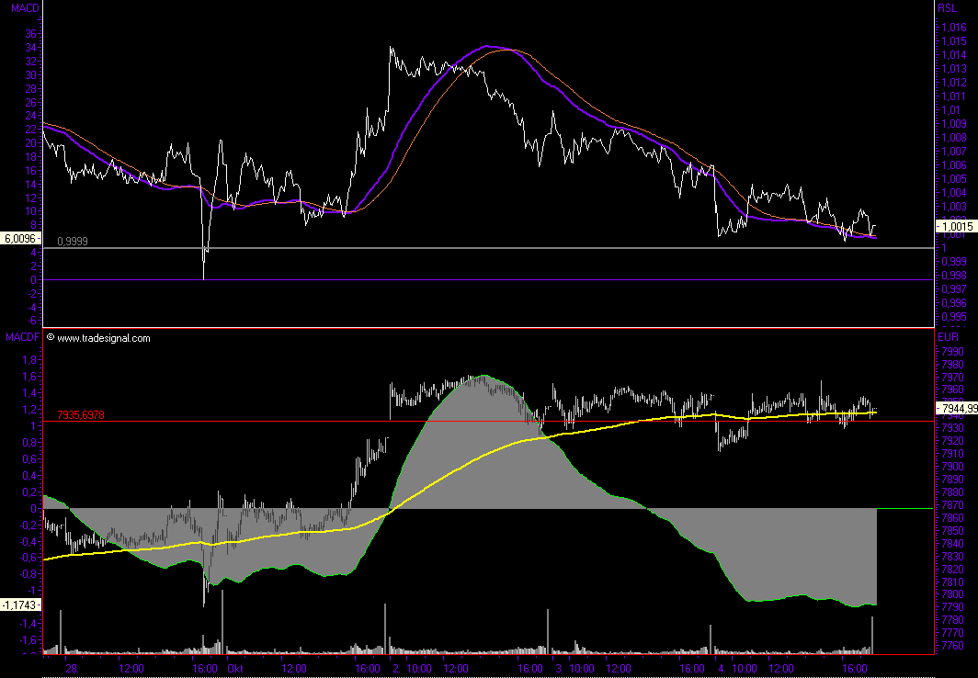This screenshot has width=978, height=678.
Task: Click the EUR price axis label
Action: [948, 338]
